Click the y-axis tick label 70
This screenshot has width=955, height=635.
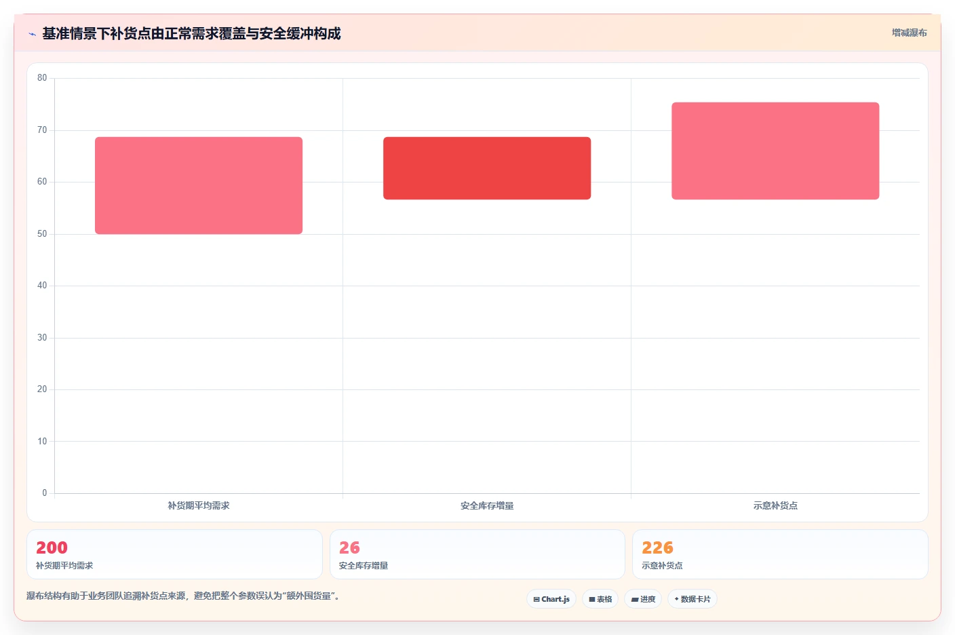pyautogui.click(x=42, y=130)
